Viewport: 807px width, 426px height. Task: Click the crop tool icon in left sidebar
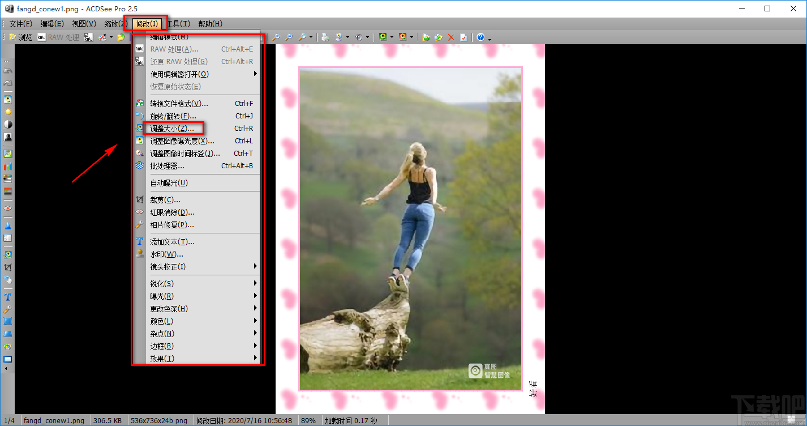pos(8,267)
